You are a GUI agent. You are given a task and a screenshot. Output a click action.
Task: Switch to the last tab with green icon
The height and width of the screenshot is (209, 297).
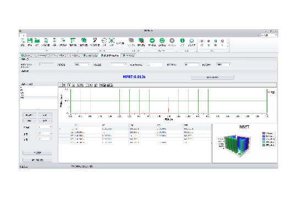[x=129, y=56]
